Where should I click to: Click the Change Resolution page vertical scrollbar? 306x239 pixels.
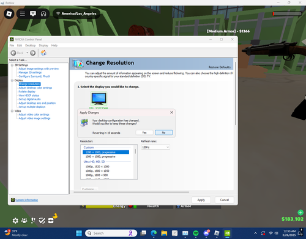pyautogui.click(x=235, y=94)
